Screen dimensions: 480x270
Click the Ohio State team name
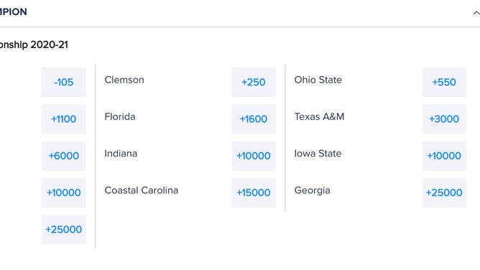coord(318,80)
